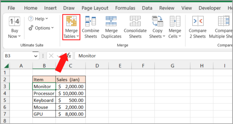233x124 pixels.
Task: Select the Consolidate Sheets icon
Action: coord(135,21)
